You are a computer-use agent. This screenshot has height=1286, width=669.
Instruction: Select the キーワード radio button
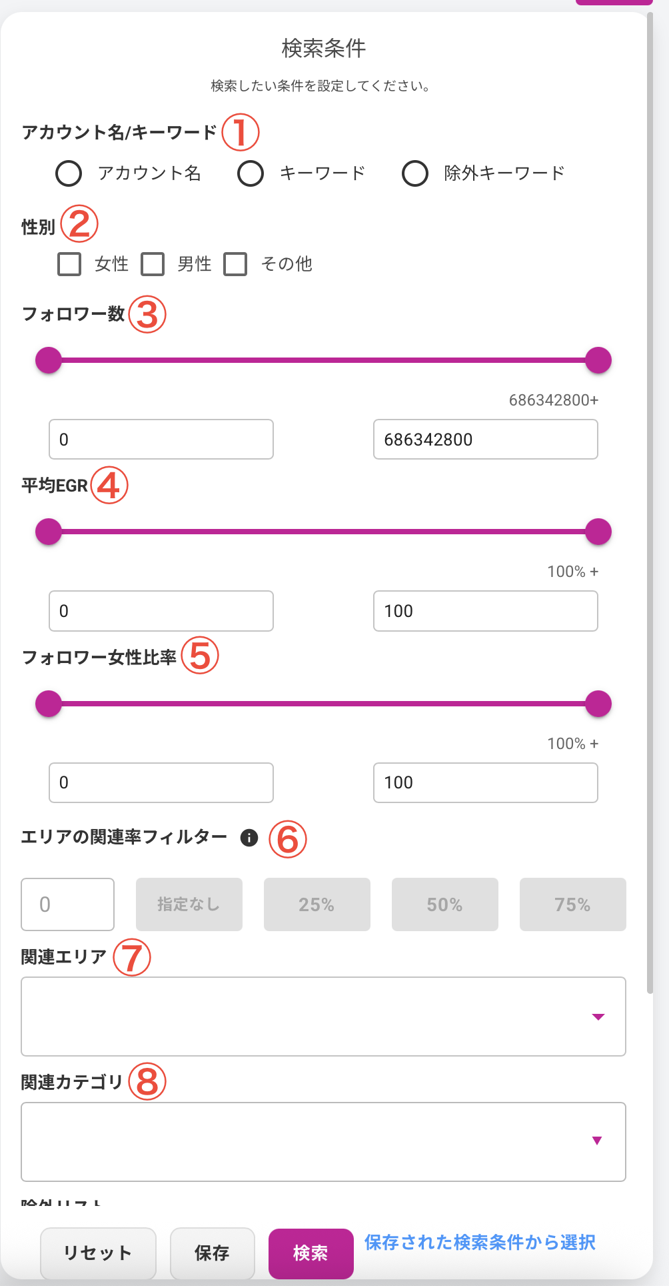pos(251,173)
